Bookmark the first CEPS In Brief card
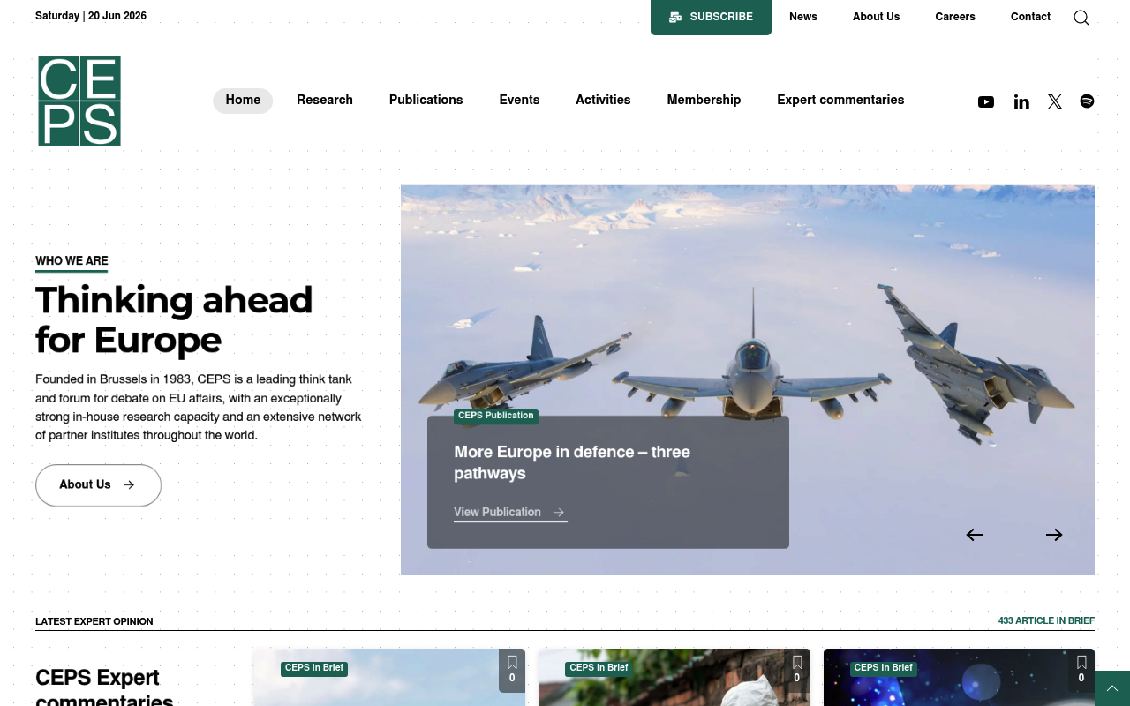This screenshot has height=706, width=1130. [x=512, y=670]
